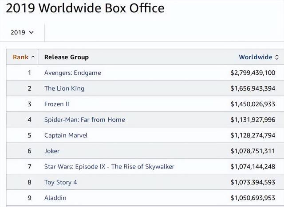Open the Frozen II link
This screenshot has width=284, height=207.
[x=57, y=104]
